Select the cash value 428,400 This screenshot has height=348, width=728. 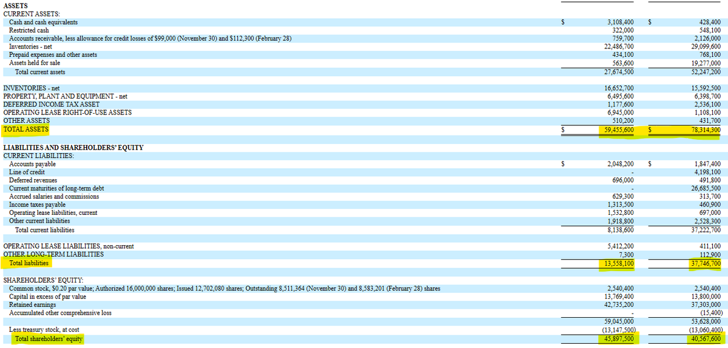point(710,22)
